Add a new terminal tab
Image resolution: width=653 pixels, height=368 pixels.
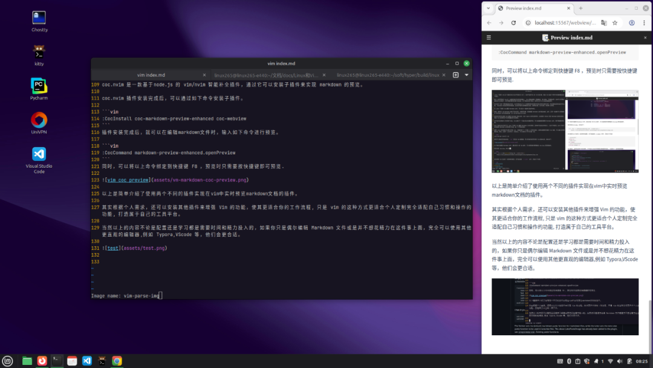pyautogui.click(x=456, y=75)
